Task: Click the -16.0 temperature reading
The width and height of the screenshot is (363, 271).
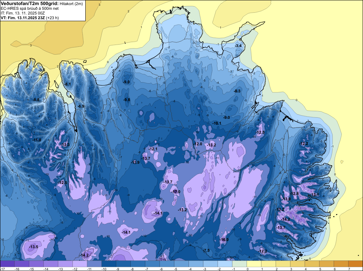Action: click(224, 239)
